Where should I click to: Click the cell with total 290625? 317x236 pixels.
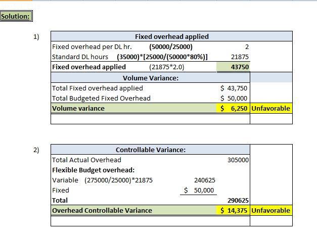[238, 200]
